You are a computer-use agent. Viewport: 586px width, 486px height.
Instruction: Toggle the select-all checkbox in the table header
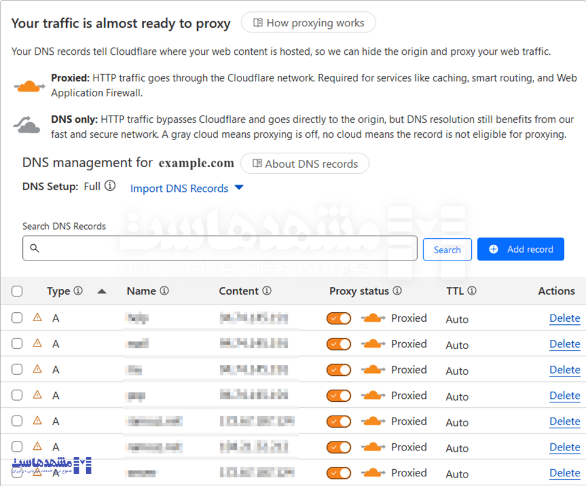pos(17,291)
